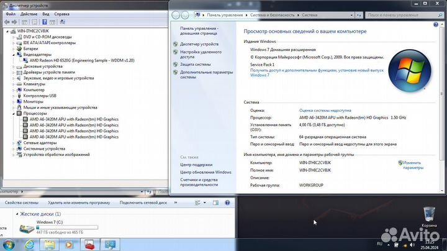Toggle the preview pane icon in Explorer
The width and height of the screenshot is (447, 251).
(x=216, y=203)
